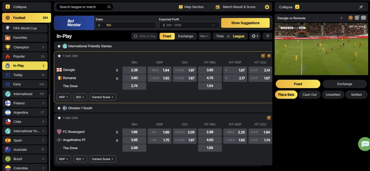Expand Correct Score for Georgia match

click(103, 97)
